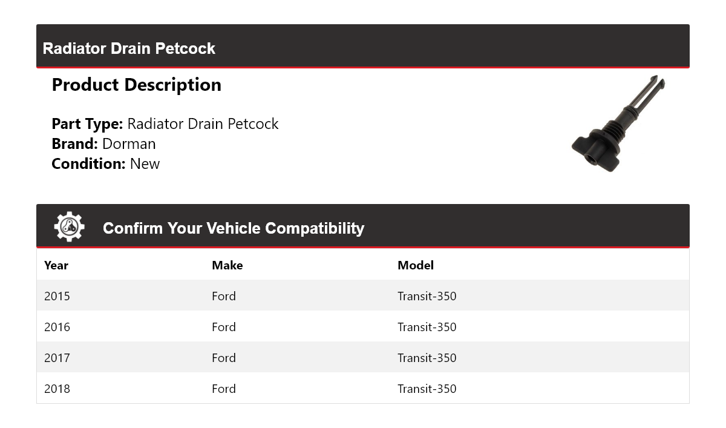Screen dimensions: 726x428
Task: Click the Model column header
Action: 416,265
